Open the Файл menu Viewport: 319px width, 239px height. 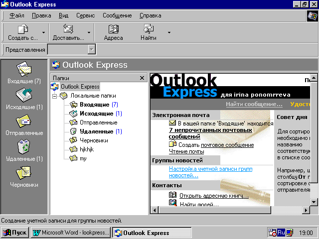point(17,15)
